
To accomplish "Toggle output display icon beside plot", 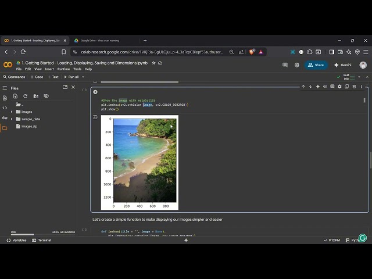I will [x=95, y=117].
